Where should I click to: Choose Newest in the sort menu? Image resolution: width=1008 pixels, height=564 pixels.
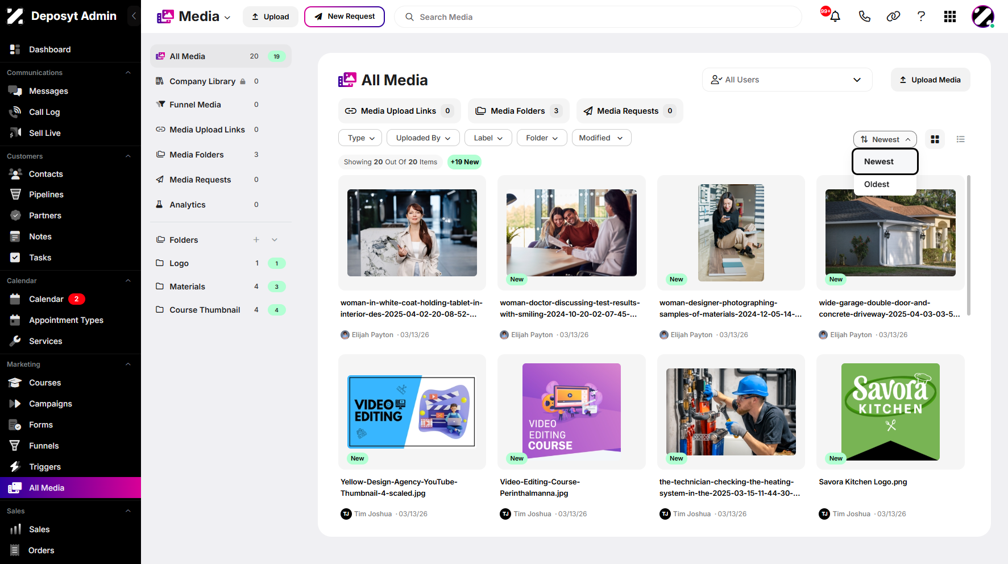click(885, 161)
